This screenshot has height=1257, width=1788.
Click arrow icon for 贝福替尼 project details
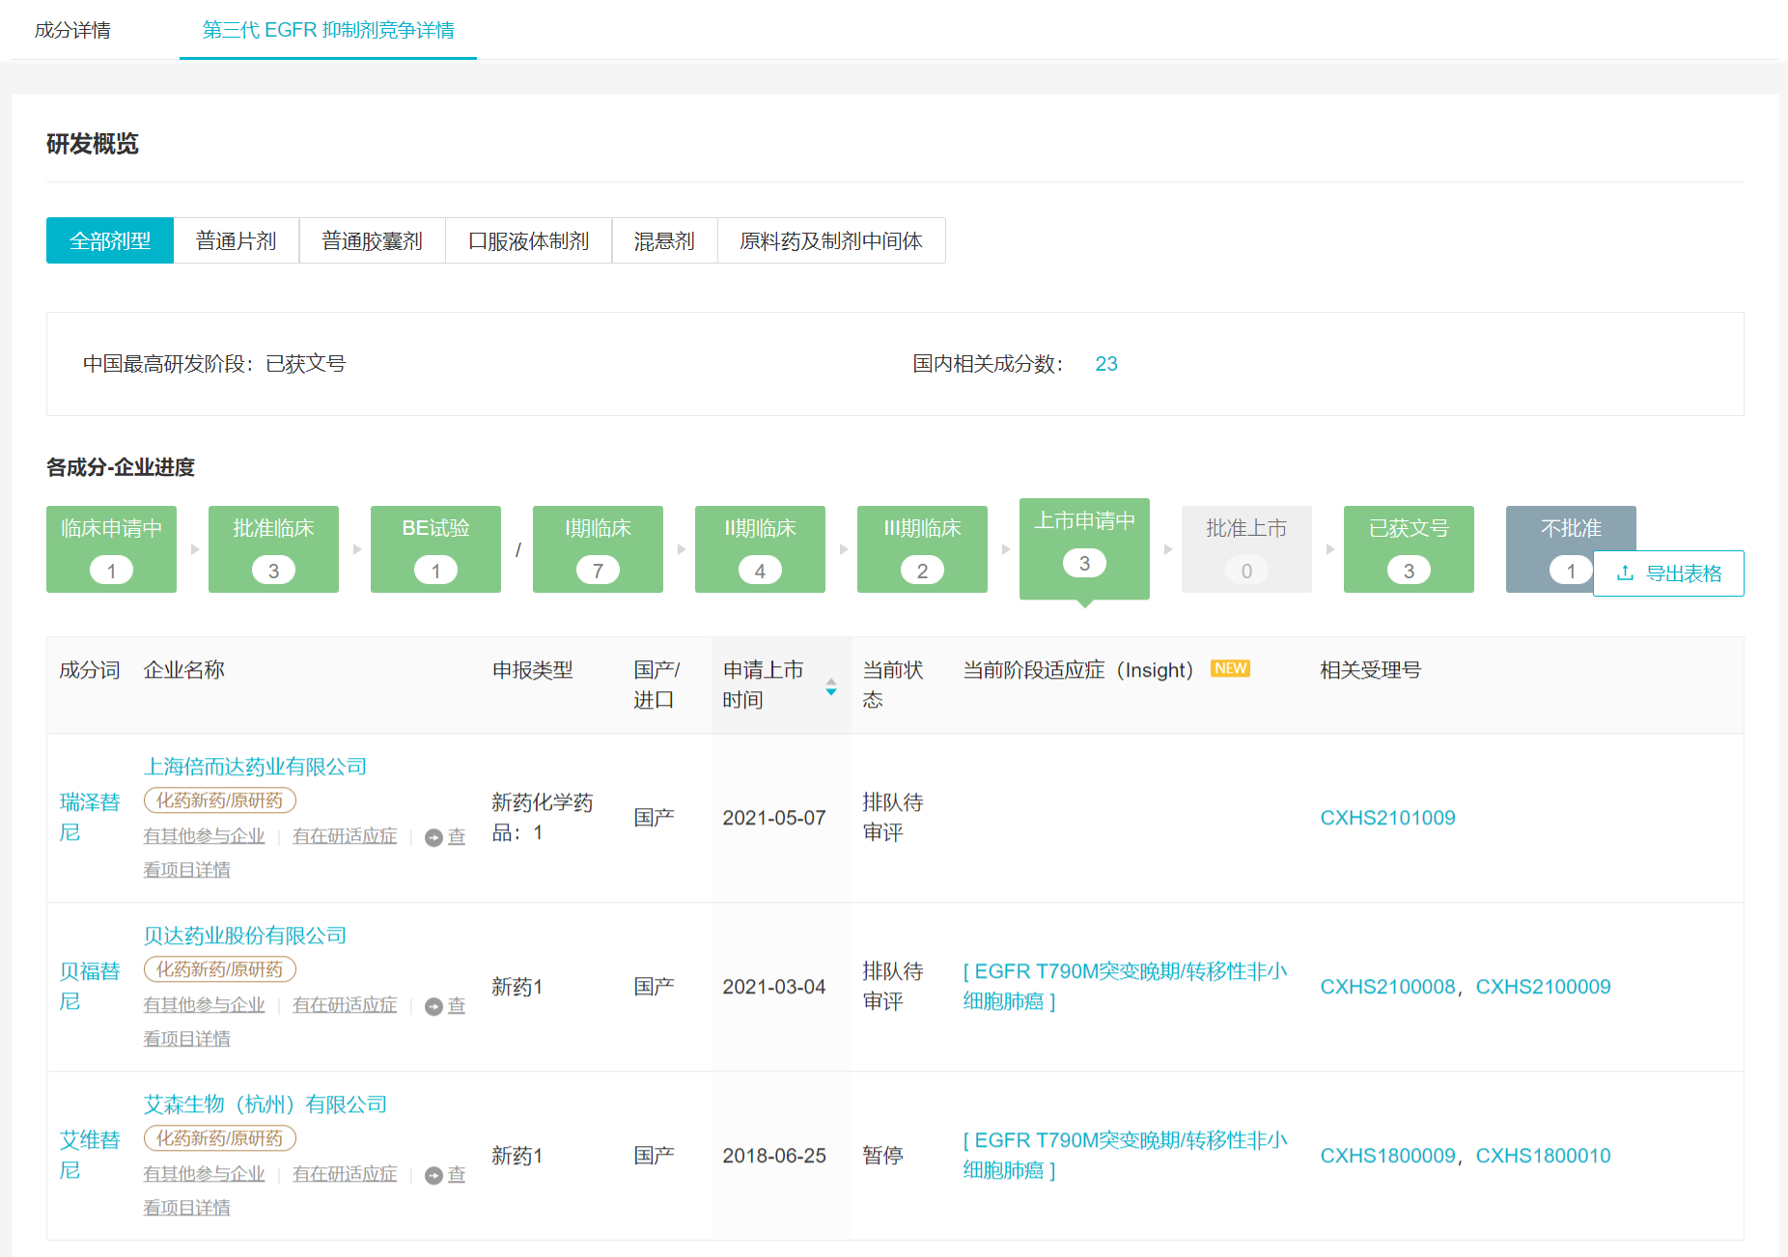click(433, 1007)
